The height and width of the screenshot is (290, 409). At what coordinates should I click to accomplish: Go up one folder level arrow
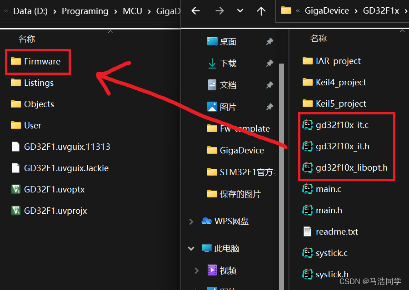[x=261, y=11]
